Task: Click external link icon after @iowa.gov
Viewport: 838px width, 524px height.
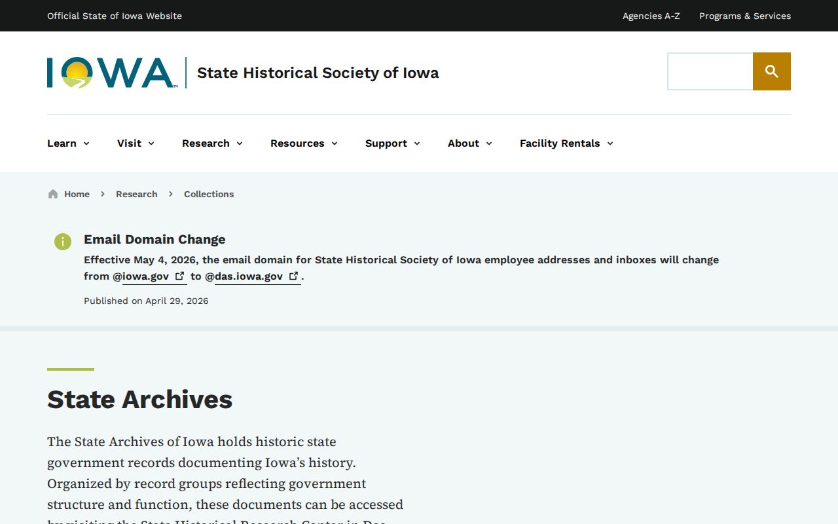Action: (x=179, y=276)
